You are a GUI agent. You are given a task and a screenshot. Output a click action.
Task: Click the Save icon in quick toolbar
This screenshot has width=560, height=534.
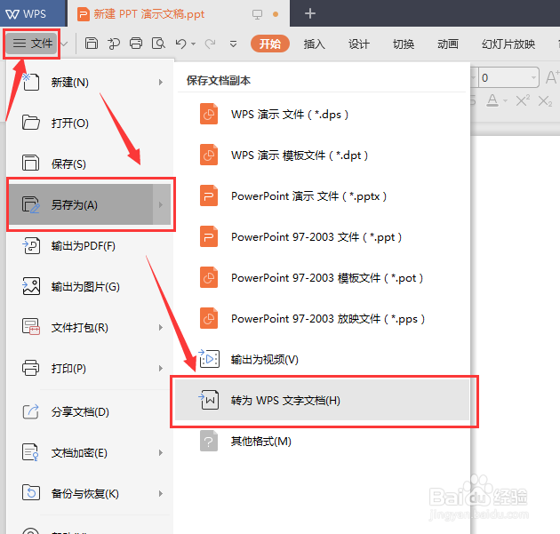coord(92,44)
